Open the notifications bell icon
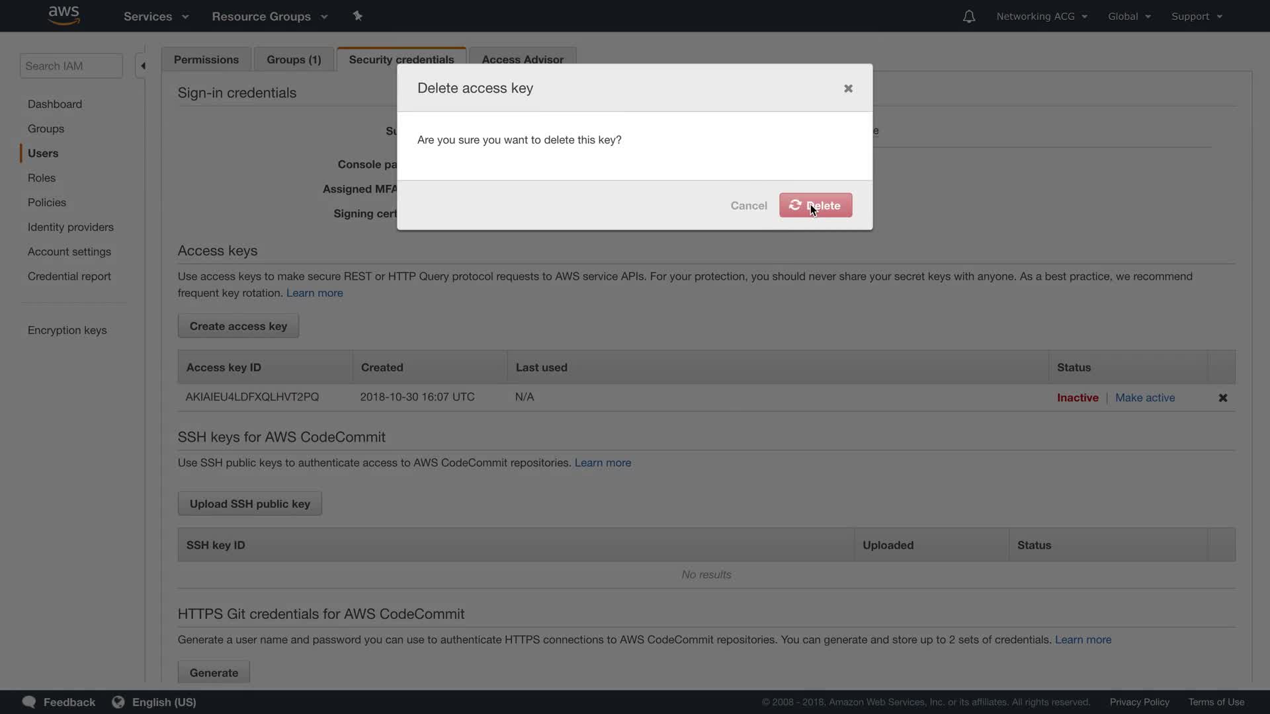The height and width of the screenshot is (714, 1270). [968, 17]
